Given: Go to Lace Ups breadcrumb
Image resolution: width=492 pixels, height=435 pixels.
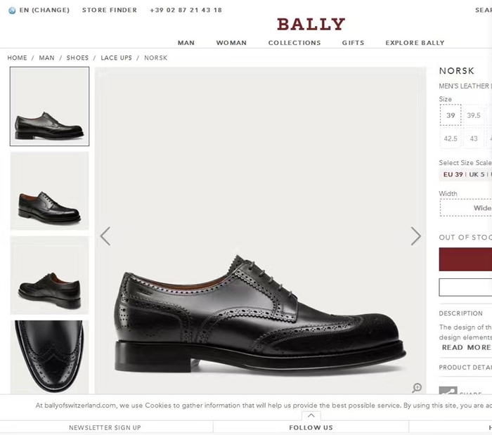Looking at the screenshot, I should click(x=116, y=58).
